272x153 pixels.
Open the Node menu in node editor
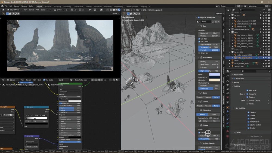click(x=39, y=80)
